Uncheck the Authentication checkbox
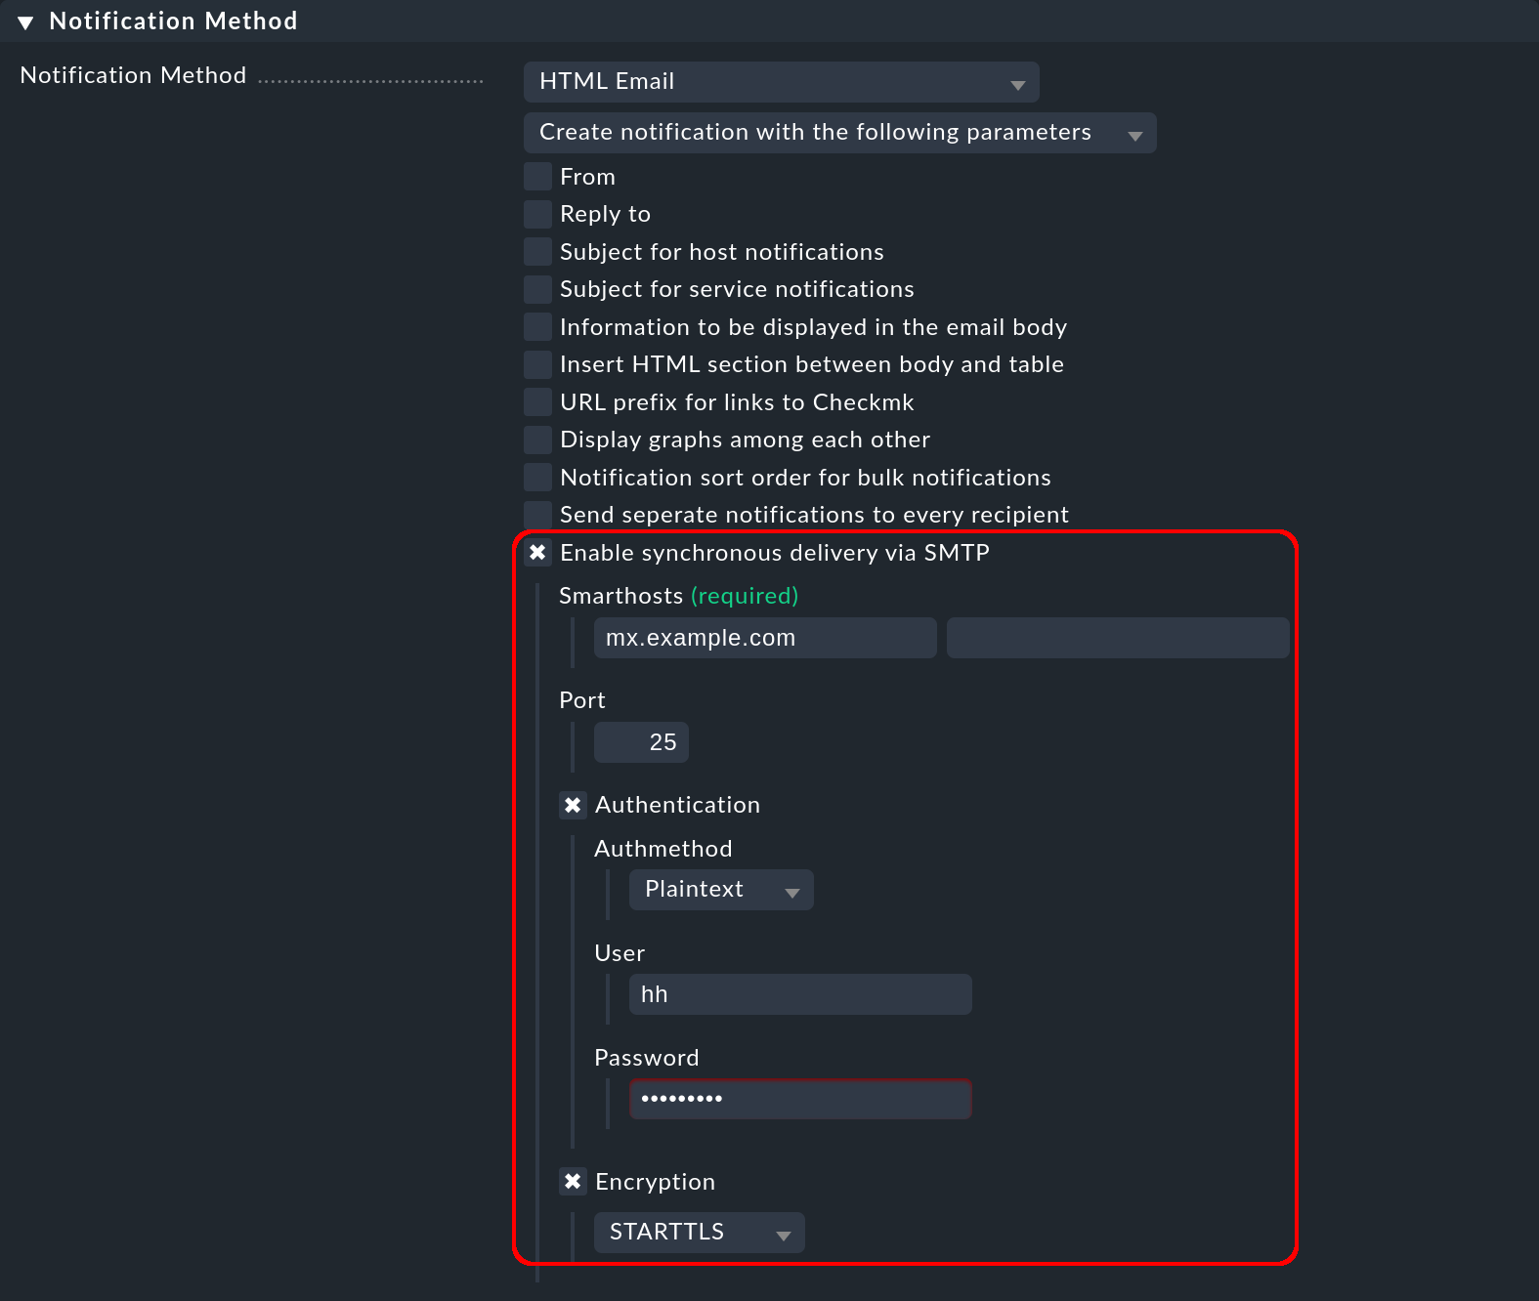Viewport: 1539px width, 1301px height. click(573, 805)
